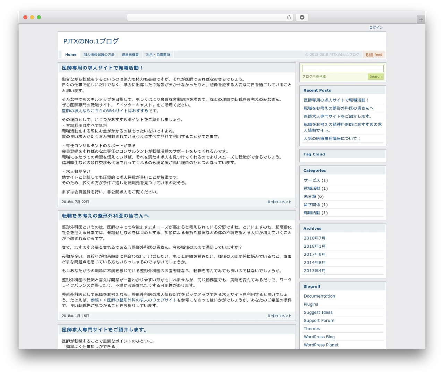Open post title 転職をお考えの整形外科医の皆さんへ
The width and height of the screenshot is (444, 376).
click(105, 216)
